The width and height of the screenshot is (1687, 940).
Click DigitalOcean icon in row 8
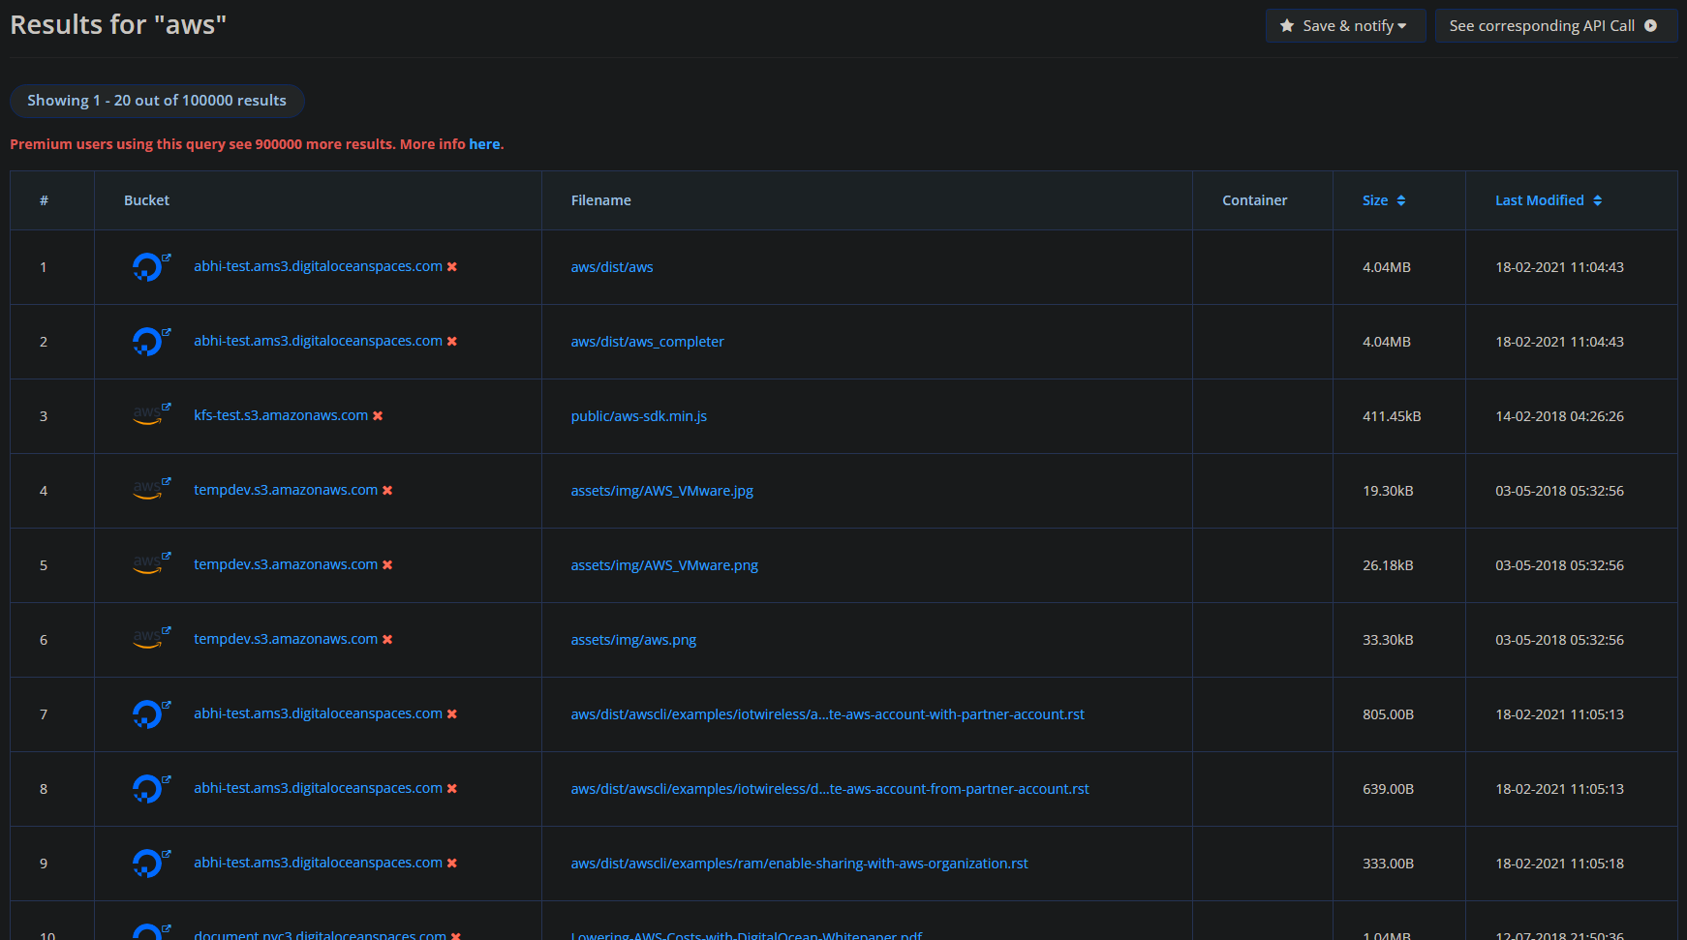pyautogui.click(x=147, y=789)
